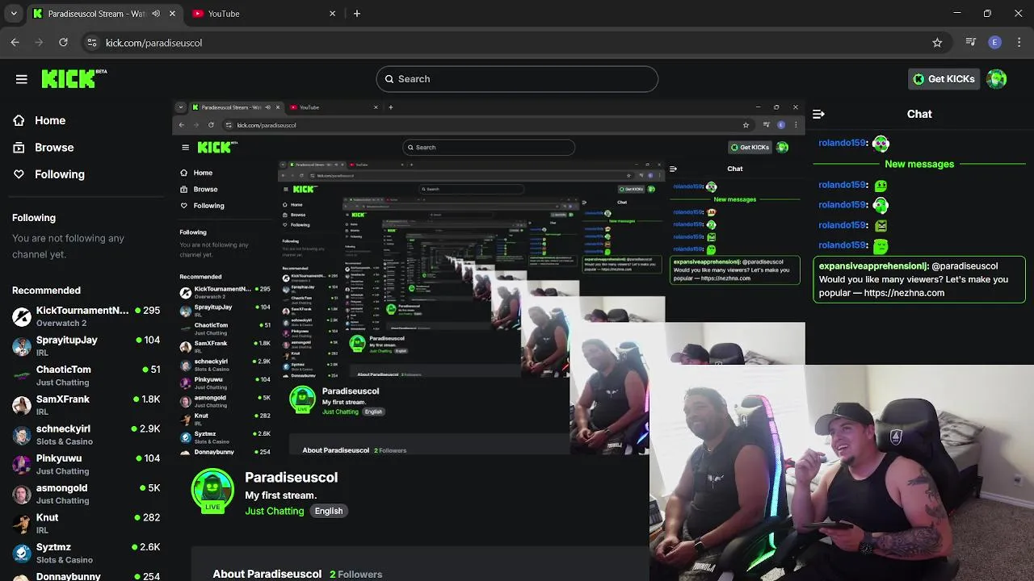Click Just Chatting under ChaoticTom
The image size is (1034, 581).
coord(62,382)
